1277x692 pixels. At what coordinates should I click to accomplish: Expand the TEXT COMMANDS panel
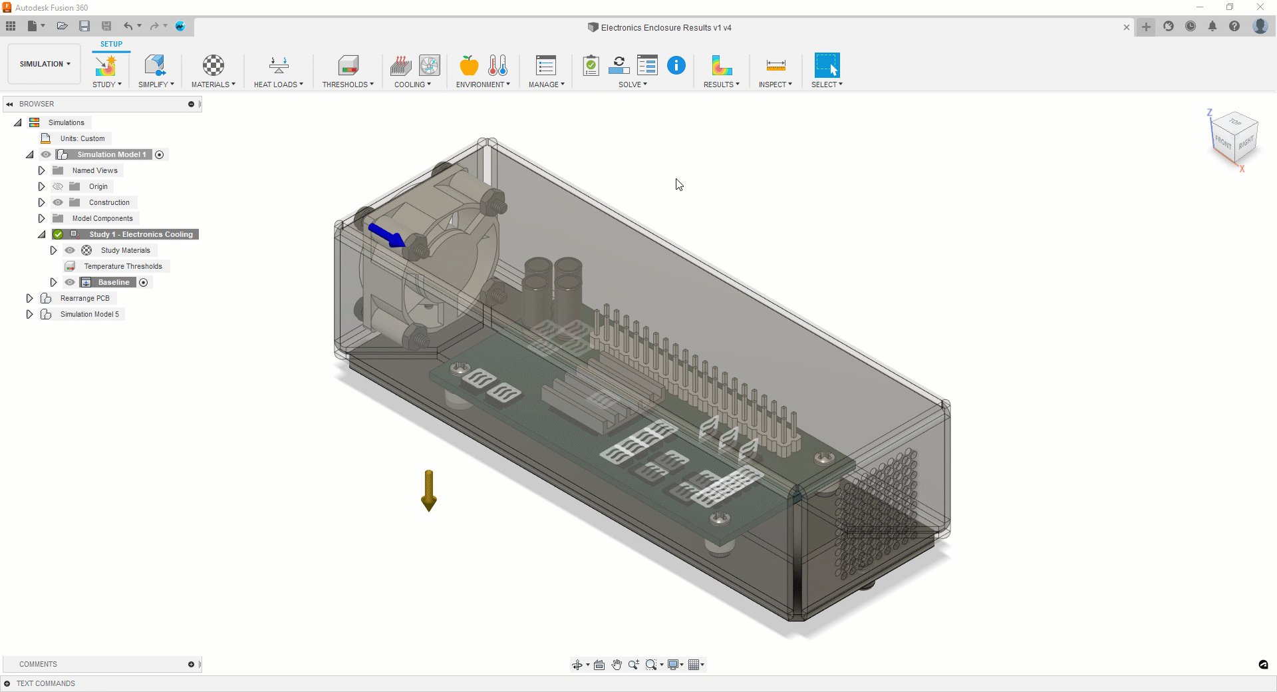pos(7,683)
